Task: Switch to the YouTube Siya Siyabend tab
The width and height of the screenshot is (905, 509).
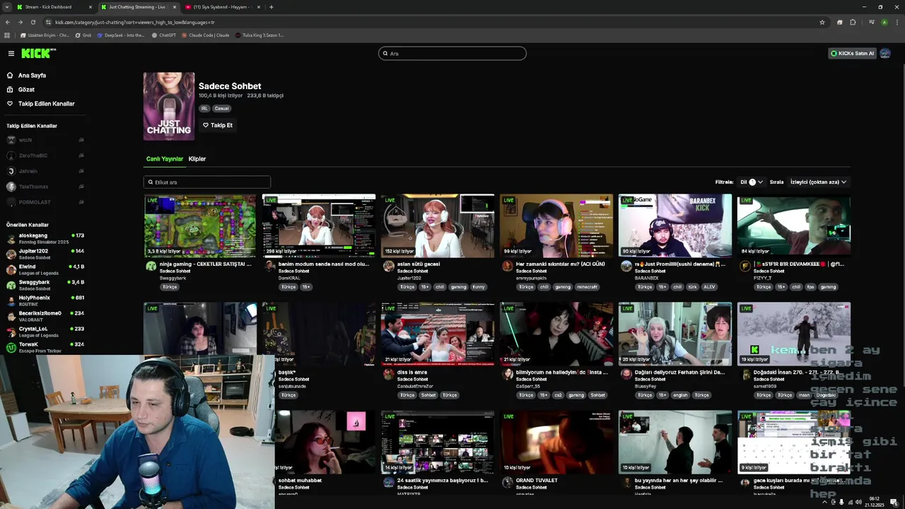Action: coord(222,7)
